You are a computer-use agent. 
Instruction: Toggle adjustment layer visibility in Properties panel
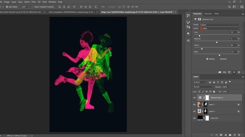(234, 72)
